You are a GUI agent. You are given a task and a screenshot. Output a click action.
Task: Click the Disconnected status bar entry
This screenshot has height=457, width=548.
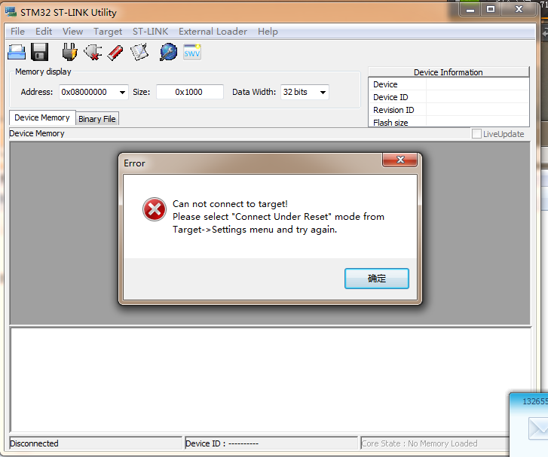[x=96, y=443]
